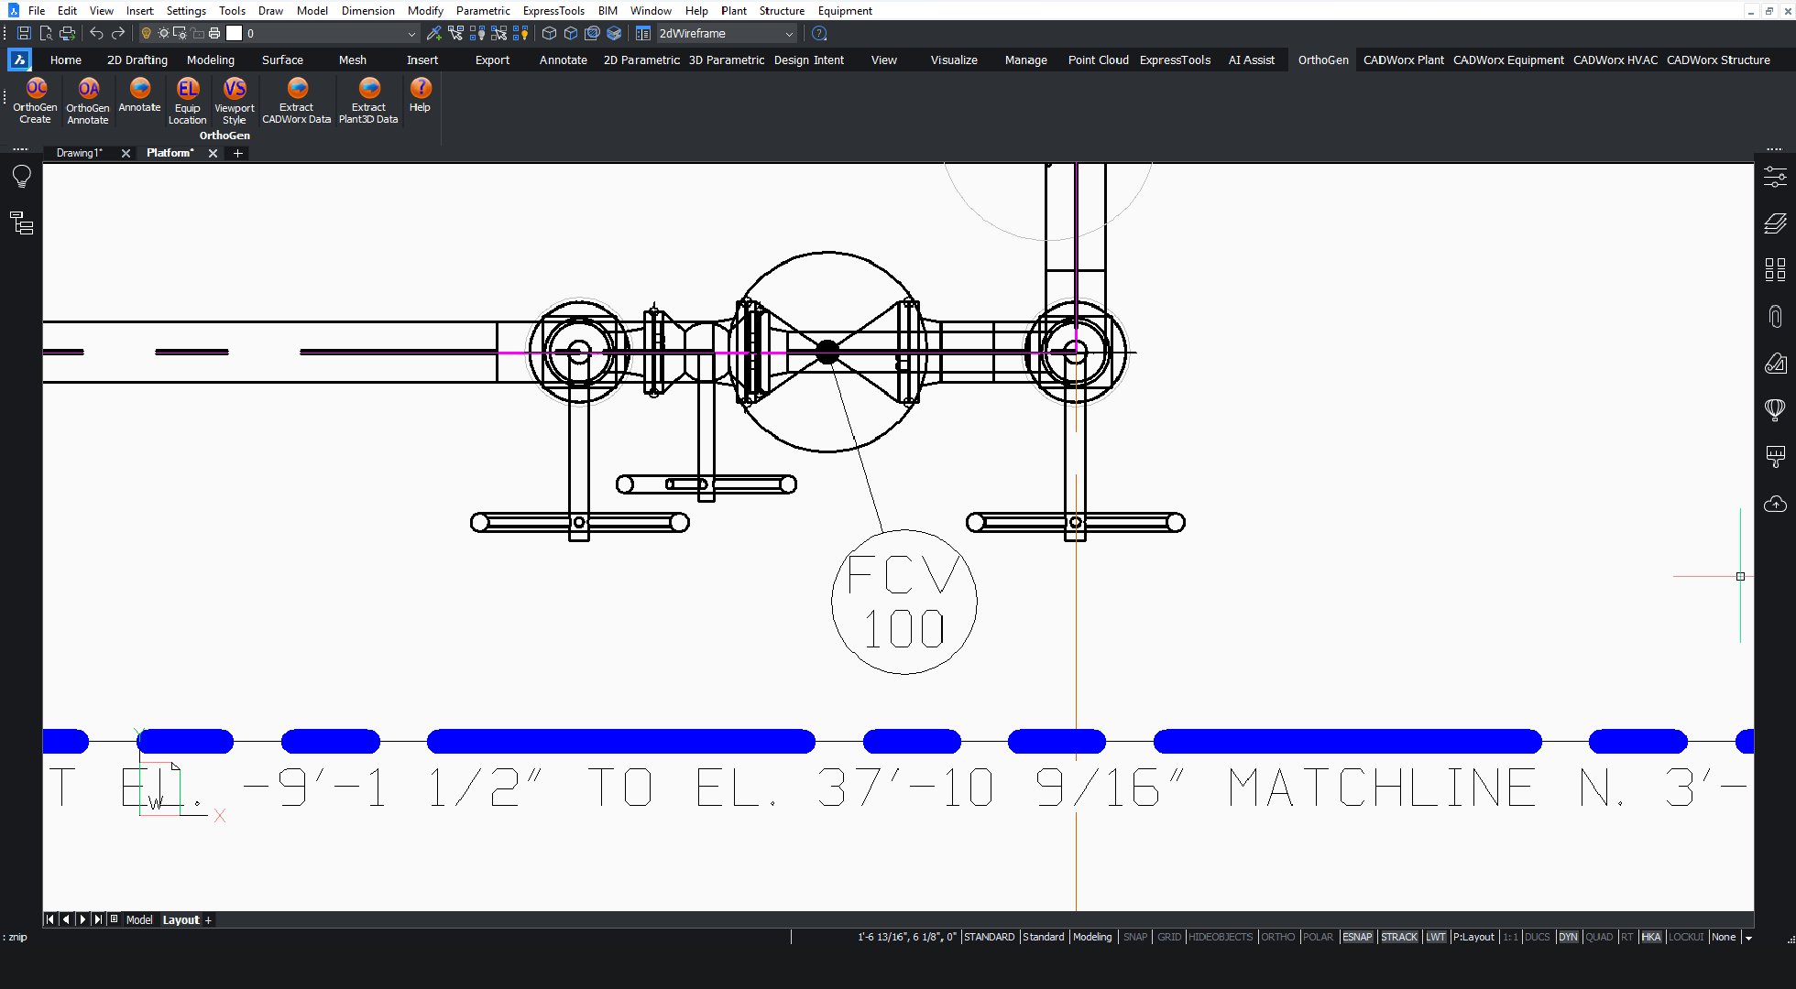This screenshot has height=989, width=1796.
Task: Expand the status bar options arrow beside None
Action: click(x=1748, y=938)
